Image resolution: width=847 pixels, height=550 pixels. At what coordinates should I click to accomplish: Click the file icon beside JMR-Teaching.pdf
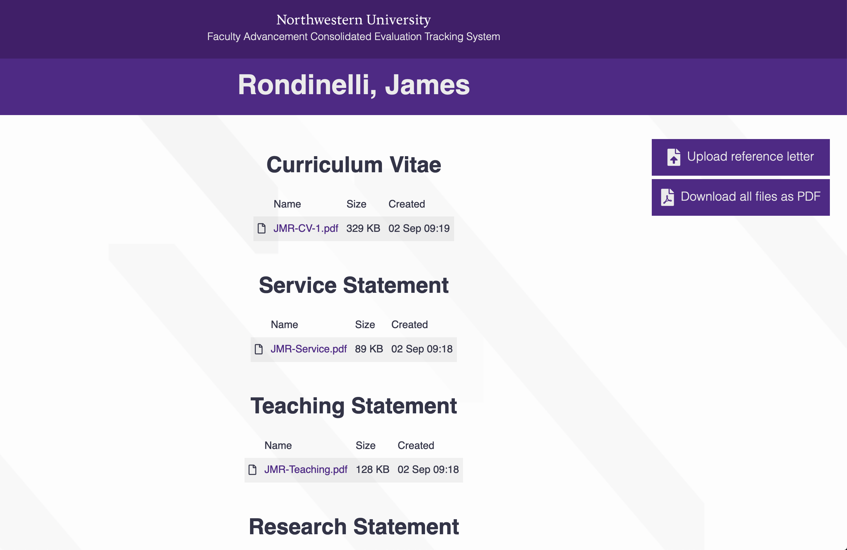(x=252, y=470)
